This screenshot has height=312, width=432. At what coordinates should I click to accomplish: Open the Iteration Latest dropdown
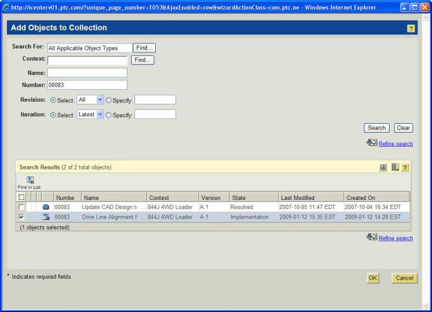click(90, 114)
